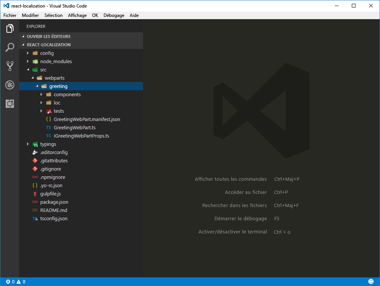The image size is (380, 286).
Task: Open the Affichage menu
Action: pos(77,15)
